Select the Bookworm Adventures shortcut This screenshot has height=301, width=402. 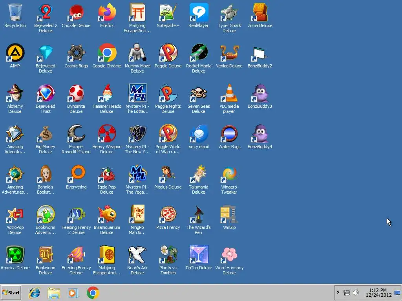(x=46, y=214)
